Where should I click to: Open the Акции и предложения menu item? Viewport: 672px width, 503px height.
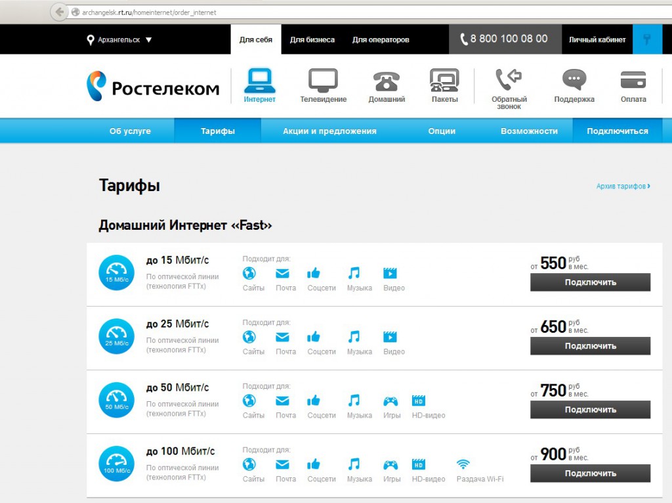[329, 131]
